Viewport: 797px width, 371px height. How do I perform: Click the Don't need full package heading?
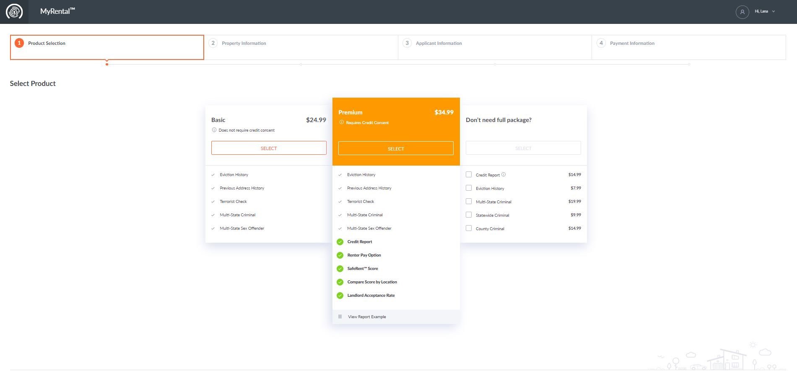click(498, 120)
